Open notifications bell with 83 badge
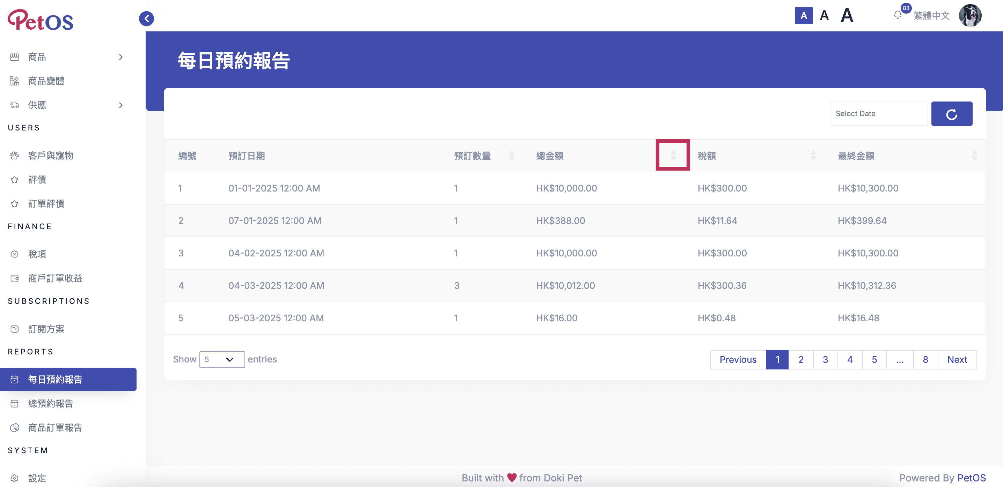Viewport: 1003px width, 487px height. click(898, 15)
